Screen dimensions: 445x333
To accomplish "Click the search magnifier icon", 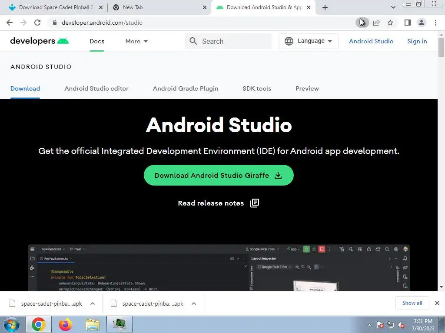I will click(x=193, y=41).
